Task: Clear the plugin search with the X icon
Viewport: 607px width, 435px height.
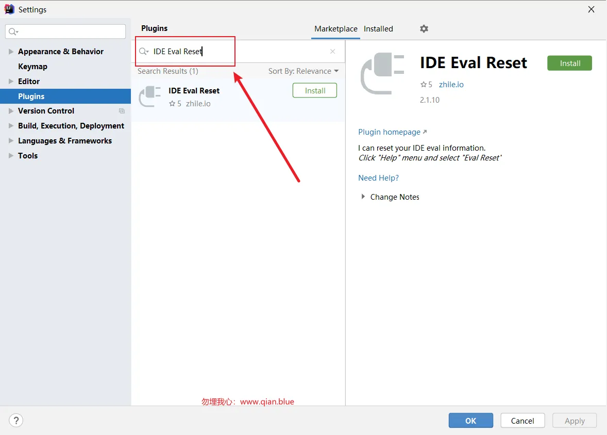Action: (x=332, y=52)
